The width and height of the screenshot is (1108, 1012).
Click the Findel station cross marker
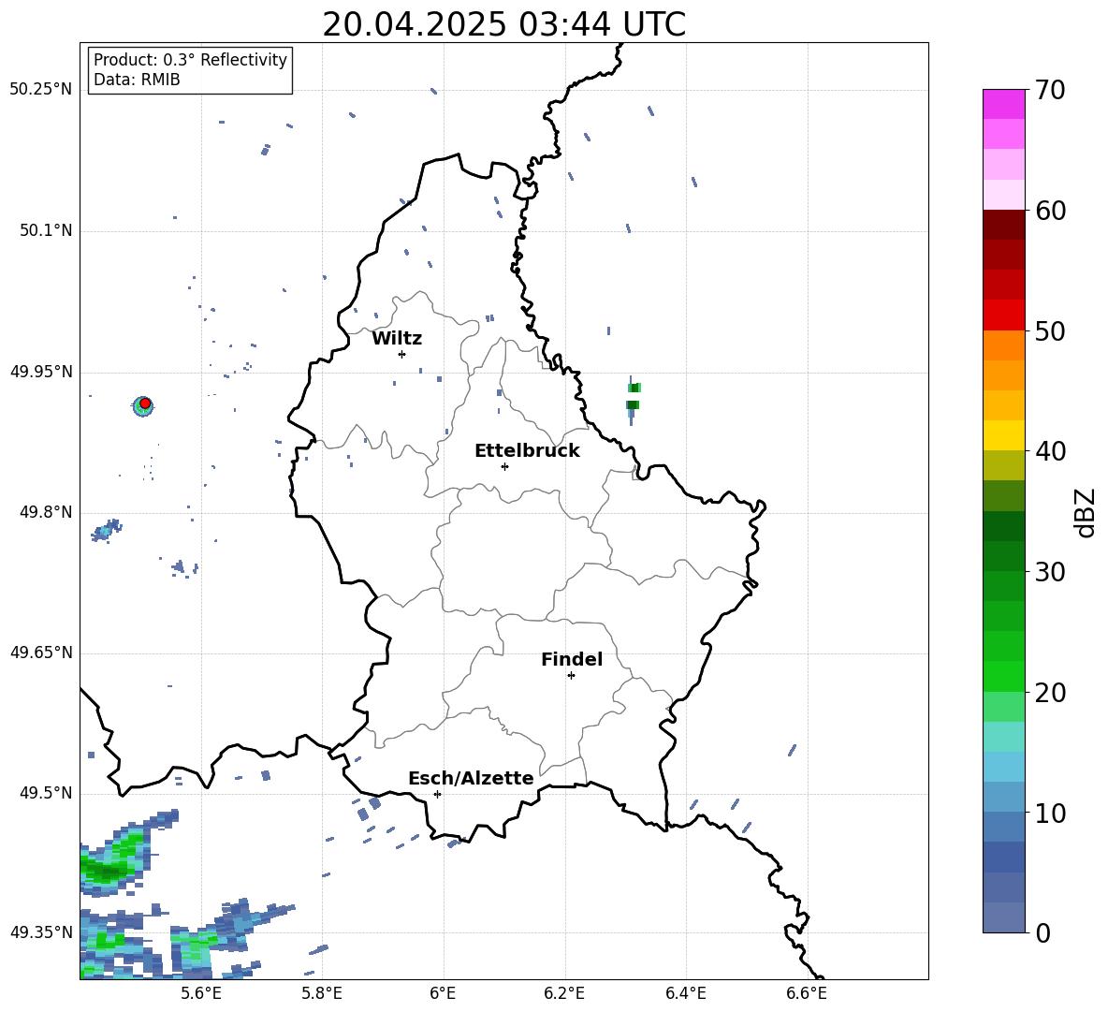click(571, 676)
